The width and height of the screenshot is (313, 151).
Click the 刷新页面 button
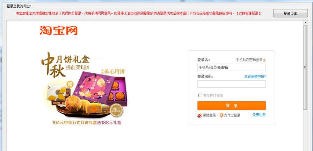[x=290, y=13]
